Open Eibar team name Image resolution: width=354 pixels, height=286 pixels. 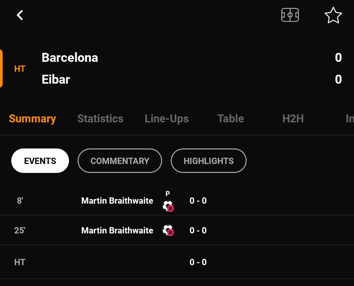pos(56,79)
